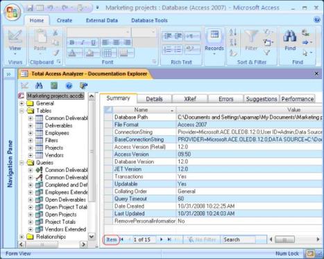Click the tree vertical scrollbar down arrow
Image resolution: width=324 pixels, height=259 pixels.
[x=92, y=237]
